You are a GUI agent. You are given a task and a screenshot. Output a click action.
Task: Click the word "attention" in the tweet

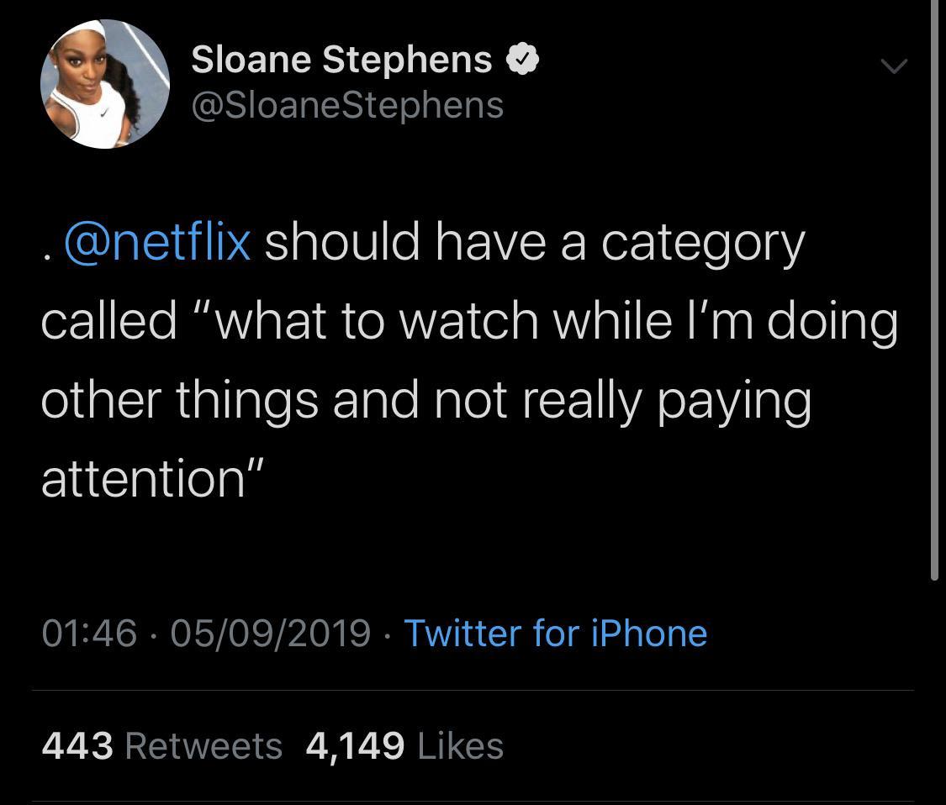tap(142, 477)
